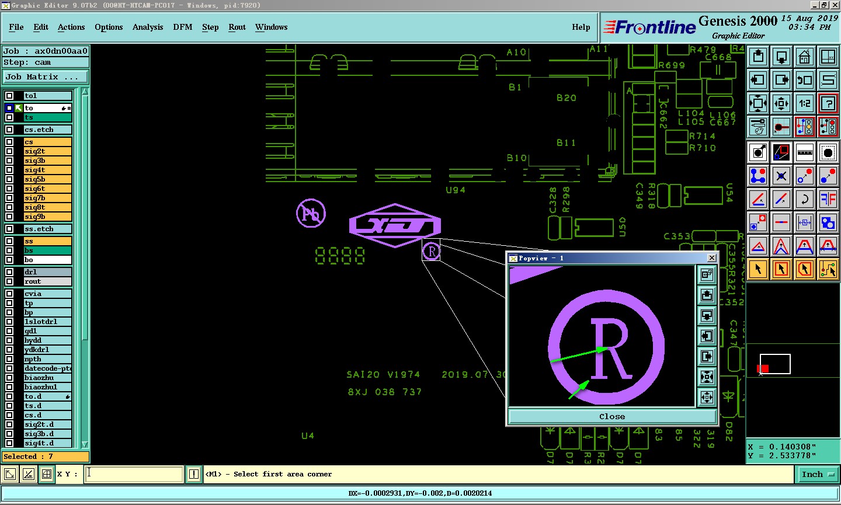Screen dimensions: 841x505
Task: Click the pan down view icon
Action: (x=781, y=57)
